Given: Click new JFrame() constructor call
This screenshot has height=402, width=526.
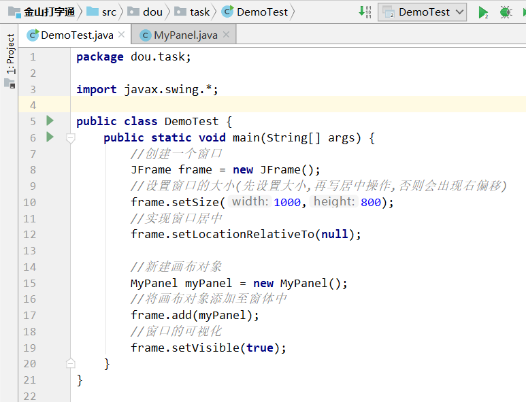Looking at the screenshot, I should [276, 170].
